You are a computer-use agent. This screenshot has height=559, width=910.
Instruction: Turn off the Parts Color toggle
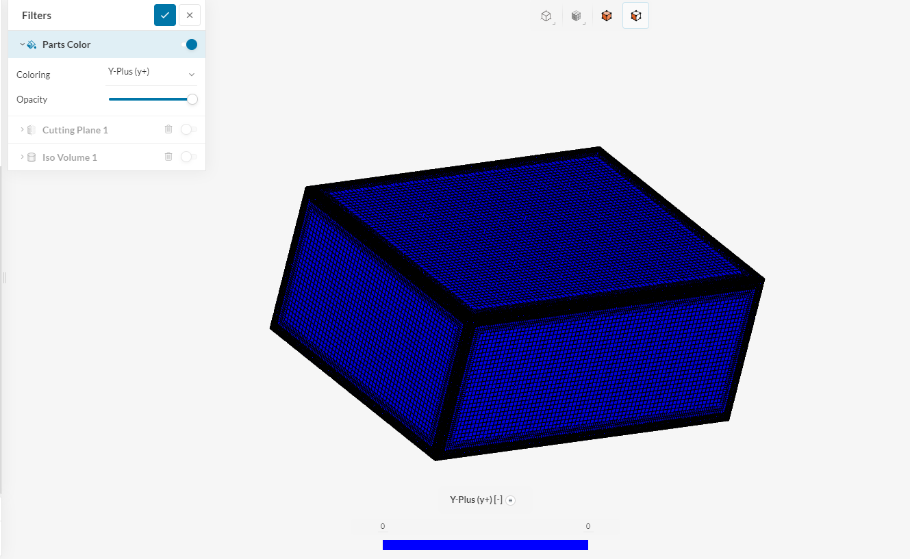[190, 44]
